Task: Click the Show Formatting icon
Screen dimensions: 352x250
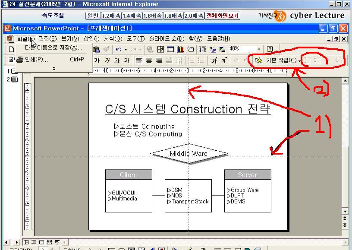Action: [212, 49]
